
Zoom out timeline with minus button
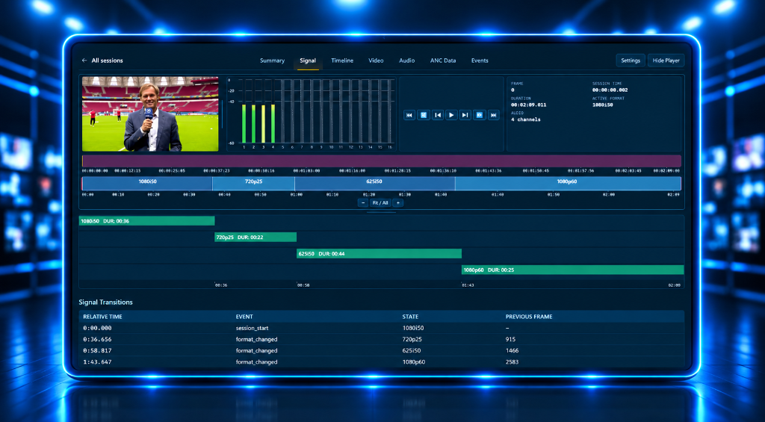point(363,203)
